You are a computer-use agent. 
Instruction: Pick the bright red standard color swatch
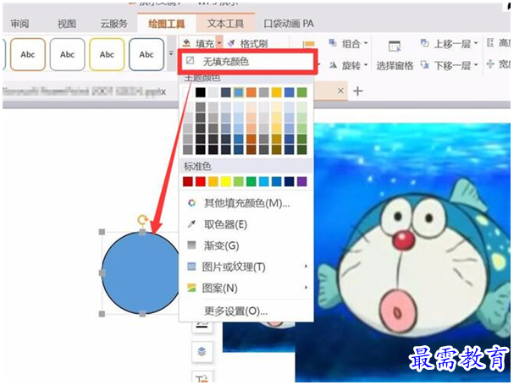201,181
